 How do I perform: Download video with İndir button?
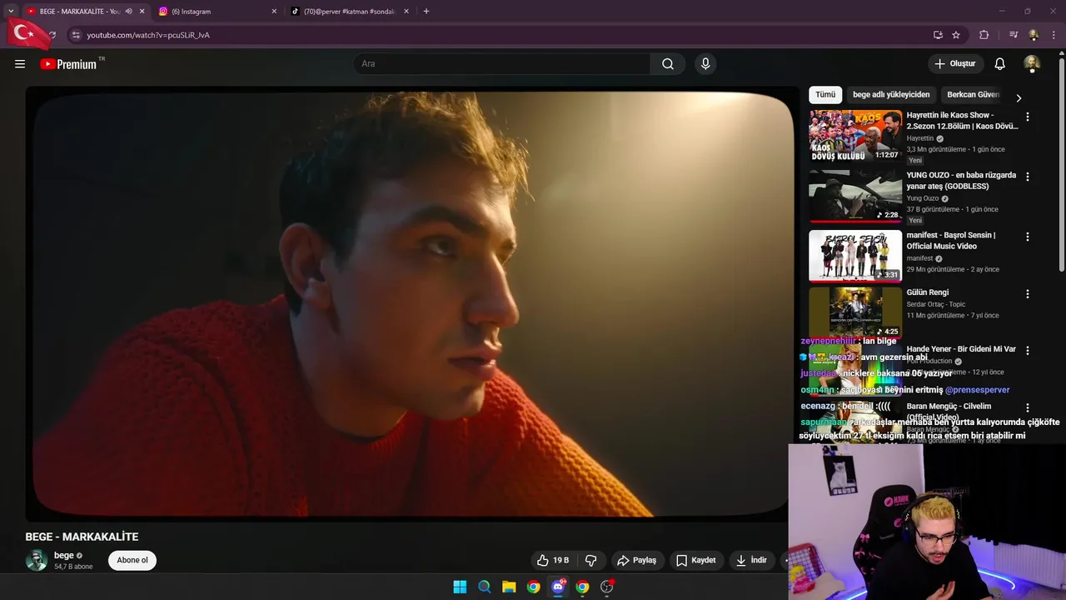pyautogui.click(x=751, y=561)
